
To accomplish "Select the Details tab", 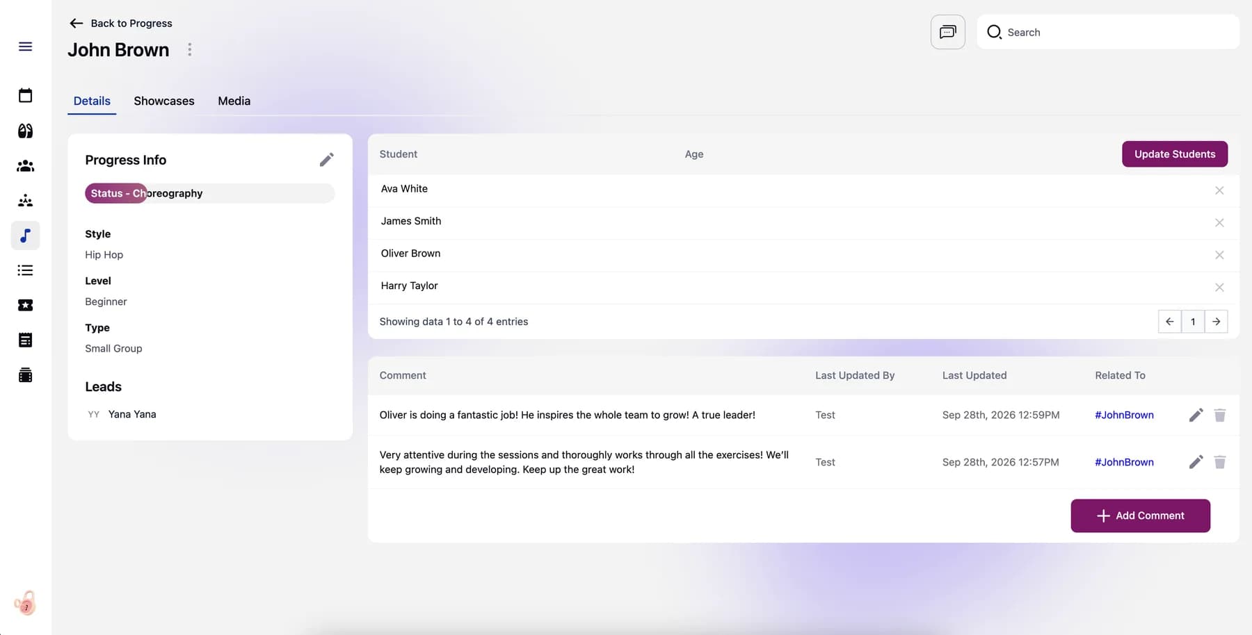I will point(92,101).
